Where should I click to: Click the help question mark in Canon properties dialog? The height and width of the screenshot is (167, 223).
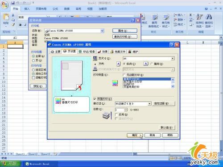[172, 45]
